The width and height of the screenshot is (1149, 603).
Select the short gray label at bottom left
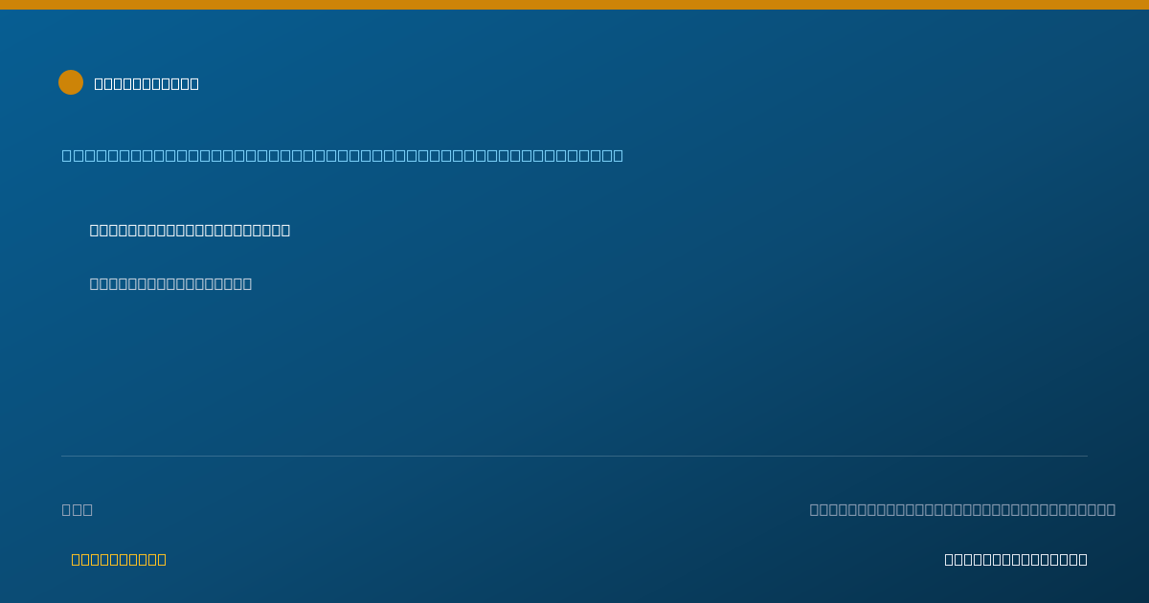tap(78, 509)
